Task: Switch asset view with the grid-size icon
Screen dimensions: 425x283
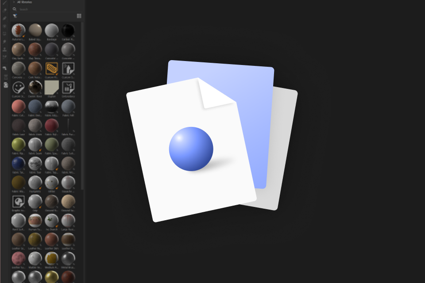Action: pyautogui.click(x=79, y=16)
